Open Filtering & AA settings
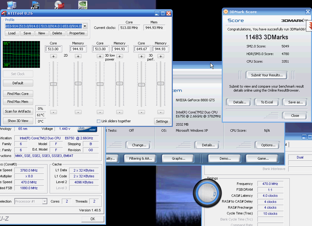312x226 pixels. point(140,158)
